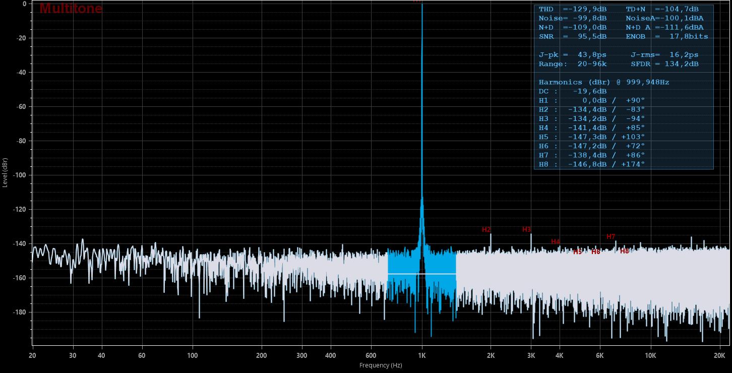
Task: Click the H7 : -138,4dB / +86° row
Action: [592, 155]
